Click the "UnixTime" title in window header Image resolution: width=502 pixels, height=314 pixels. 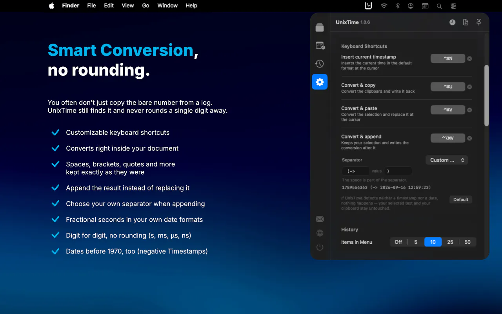click(x=347, y=22)
